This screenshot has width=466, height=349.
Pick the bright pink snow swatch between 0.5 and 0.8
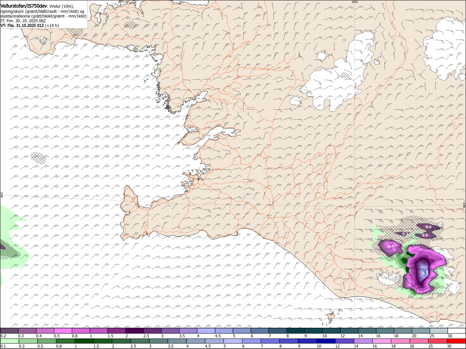(x=63, y=331)
